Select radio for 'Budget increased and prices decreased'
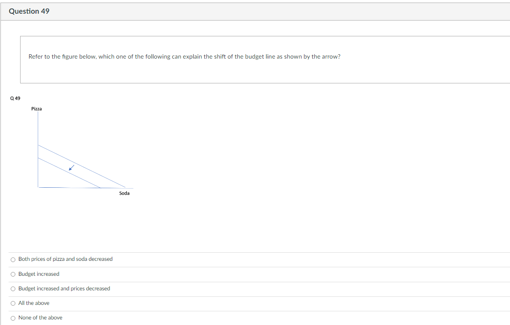Screen dimensions: 510x325 tap(13, 289)
